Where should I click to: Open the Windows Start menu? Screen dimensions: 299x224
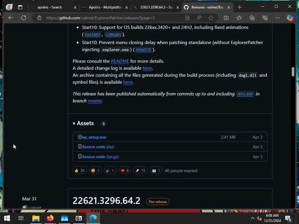(7, 218)
